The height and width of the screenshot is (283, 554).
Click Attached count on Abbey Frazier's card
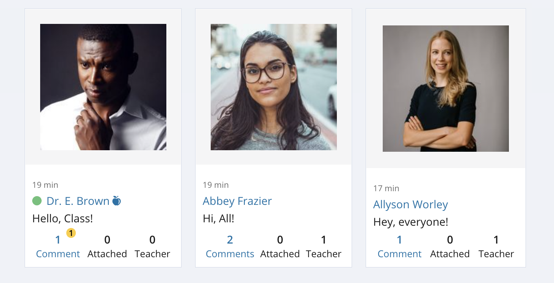pyautogui.click(x=280, y=247)
